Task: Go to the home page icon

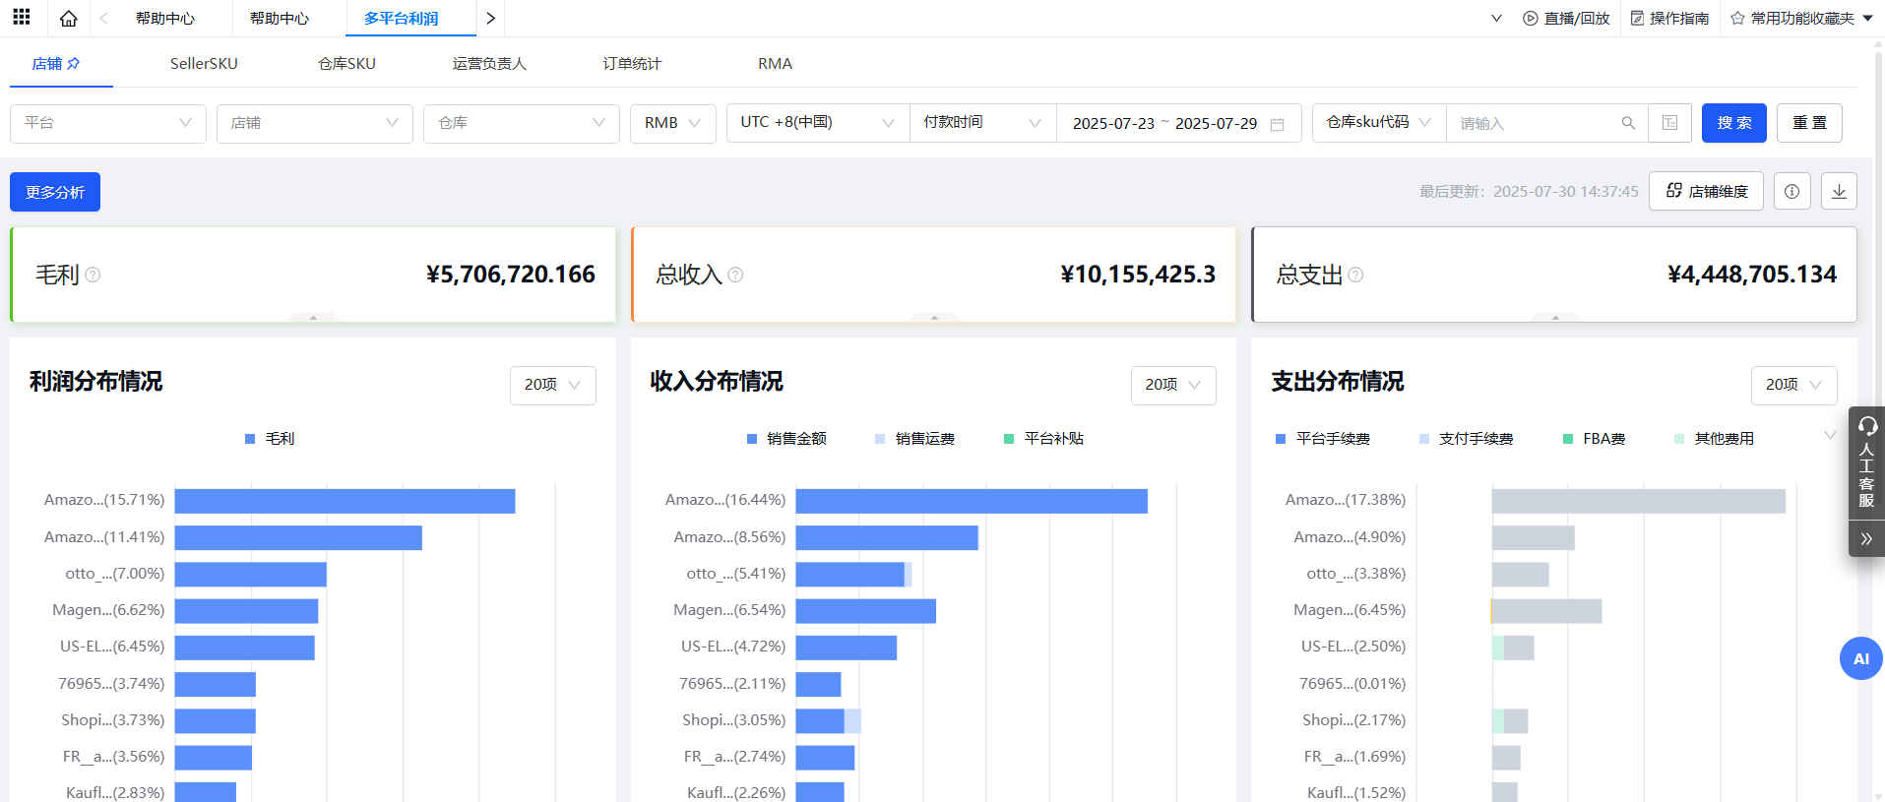Action: click(x=68, y=18)
